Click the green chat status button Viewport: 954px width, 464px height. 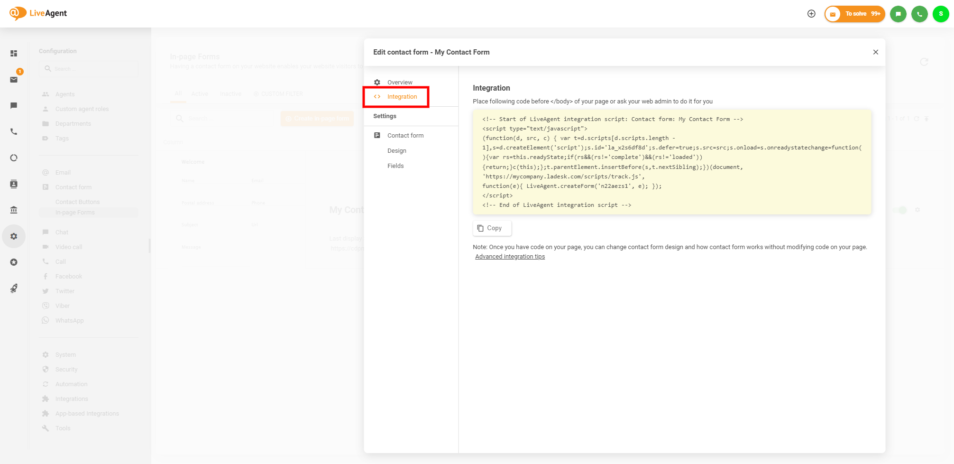[898, 14]
